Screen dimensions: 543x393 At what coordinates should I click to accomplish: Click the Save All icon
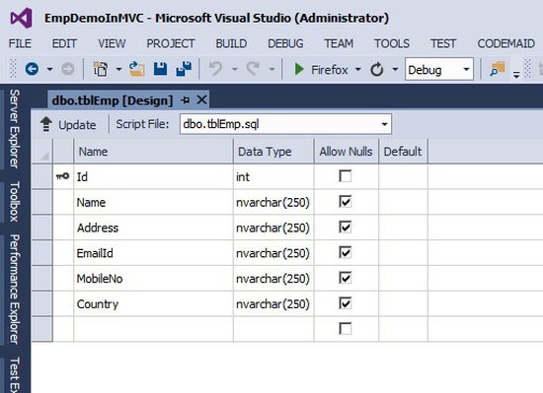pos(184,69)
